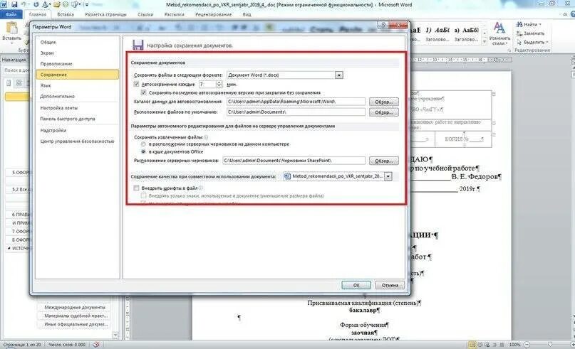Toggle keep last autosaved version checkbox
This screenshot has width=575, height=349.
pos(143,92)
